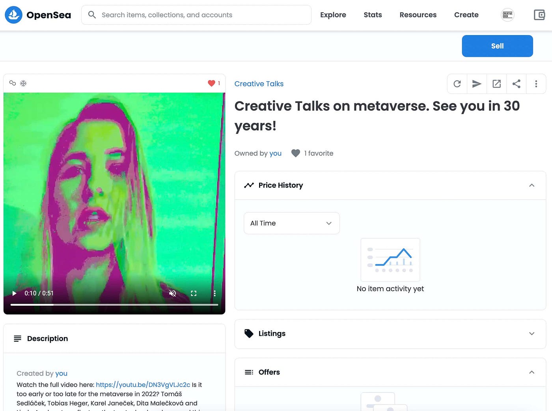Click the 'you' owner link

coord(276,153)
